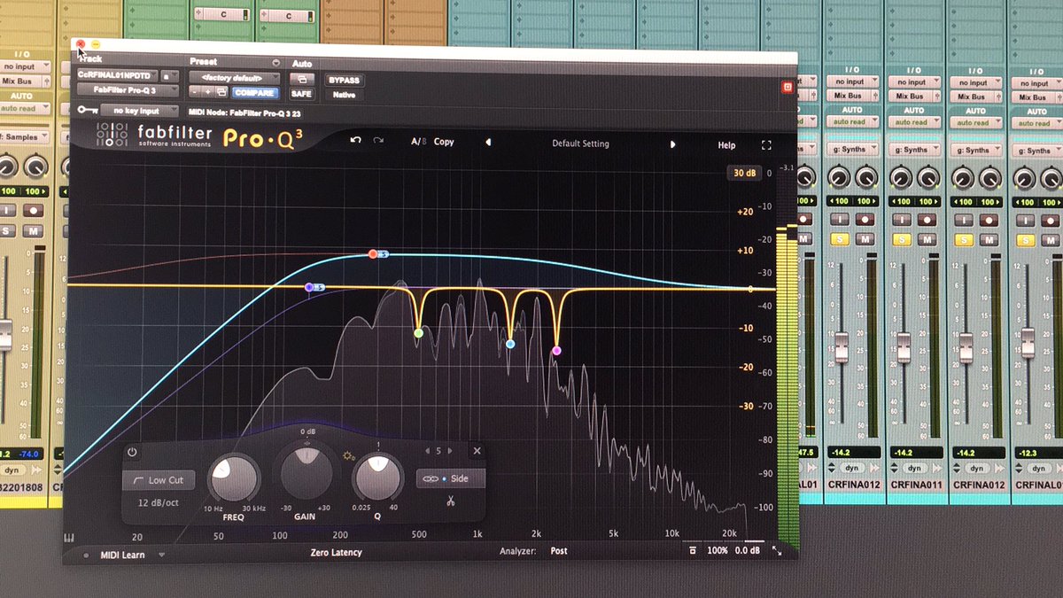1063x598 pixels.
Task: Click the Side stereo placement button
Action: click(x=451, y=478)
